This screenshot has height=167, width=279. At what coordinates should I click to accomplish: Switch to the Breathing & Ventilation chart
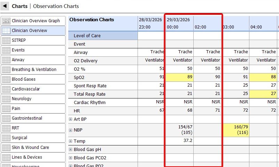point(34,70)
